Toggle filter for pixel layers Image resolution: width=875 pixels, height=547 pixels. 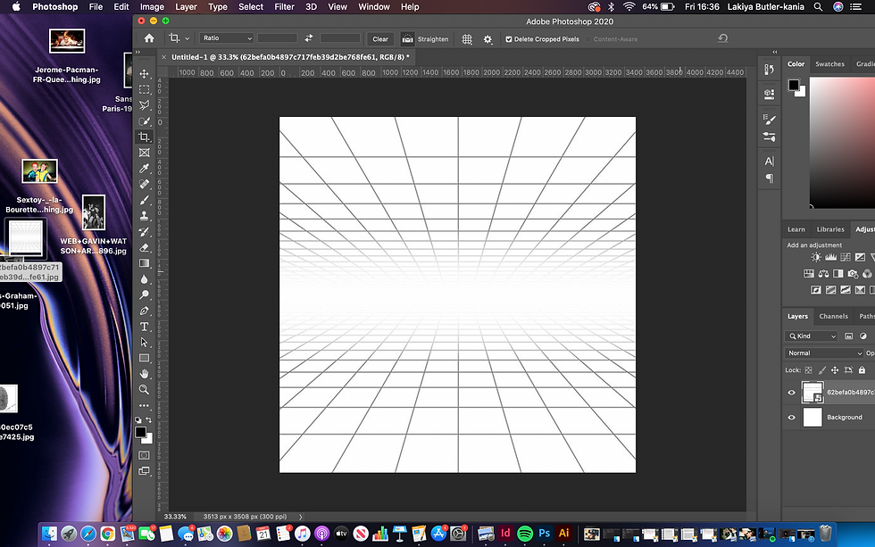(849, 336)
